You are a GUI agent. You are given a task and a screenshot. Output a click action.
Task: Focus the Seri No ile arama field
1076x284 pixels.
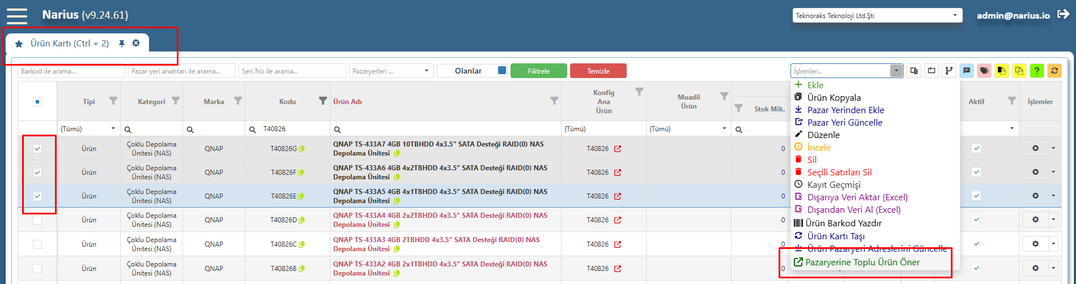click(x=292, y=71)
